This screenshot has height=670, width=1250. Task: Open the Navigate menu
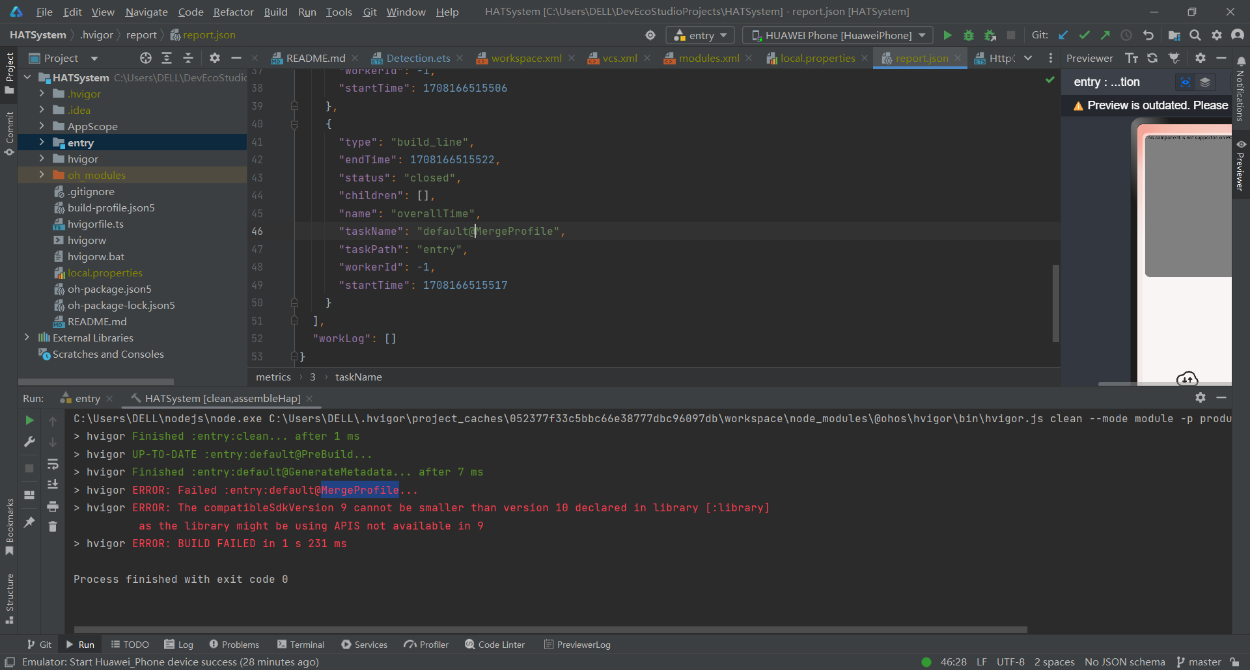146,12
